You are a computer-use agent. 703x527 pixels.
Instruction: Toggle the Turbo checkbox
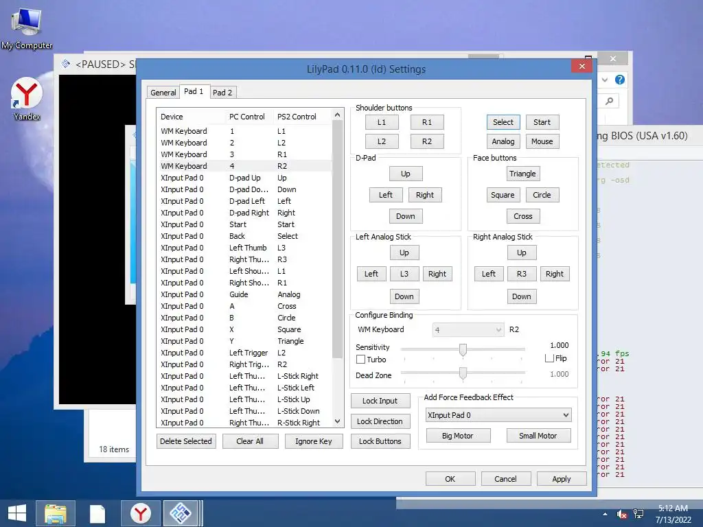pyautogui.click(x=360, y=360)
